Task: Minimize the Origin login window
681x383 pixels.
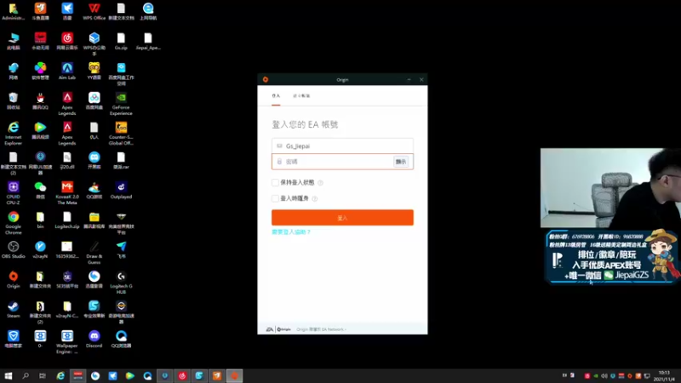Action: [409, 79]
